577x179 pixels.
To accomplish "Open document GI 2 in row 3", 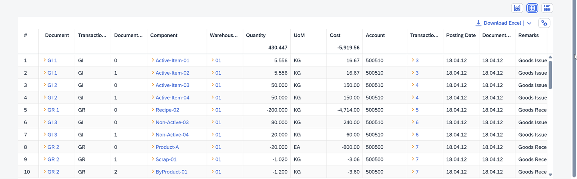I will click(52, 85).
